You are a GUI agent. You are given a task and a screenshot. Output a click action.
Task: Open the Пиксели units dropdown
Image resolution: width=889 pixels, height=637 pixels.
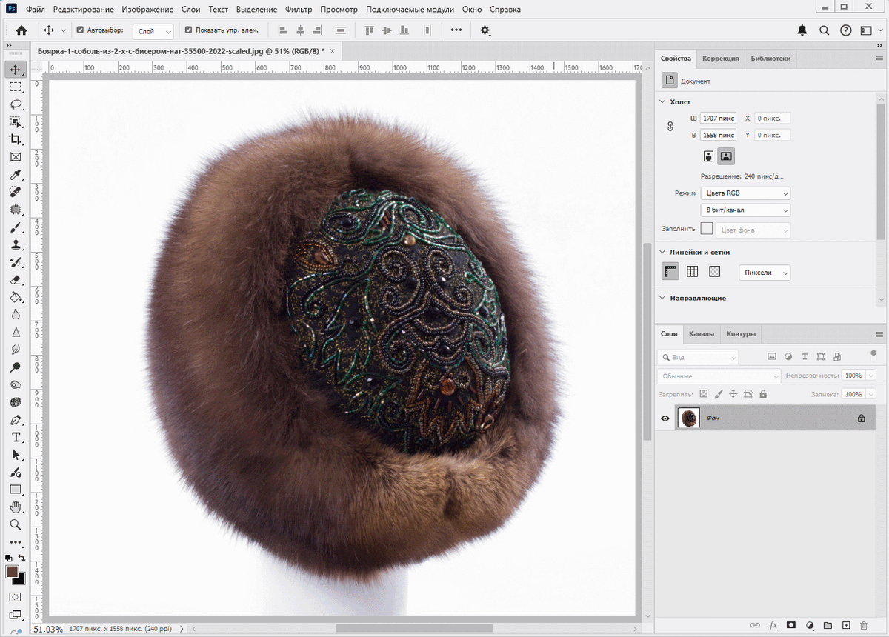pos(764,273)
